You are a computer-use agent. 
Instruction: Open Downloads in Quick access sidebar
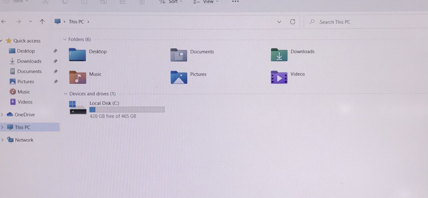(29, 61)
